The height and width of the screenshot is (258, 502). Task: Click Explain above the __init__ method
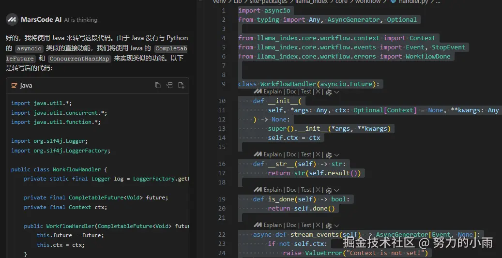point(273,91)
